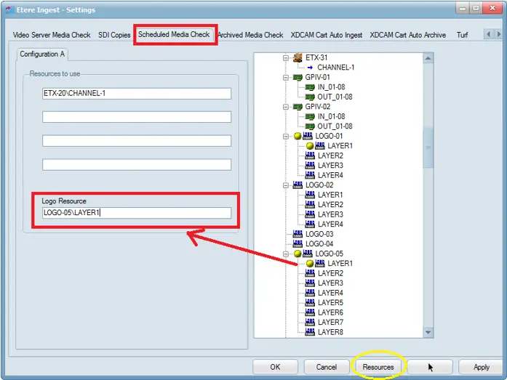Click the ETX-31 server icon in tree
507x380 pixels.
pos(297,57)
